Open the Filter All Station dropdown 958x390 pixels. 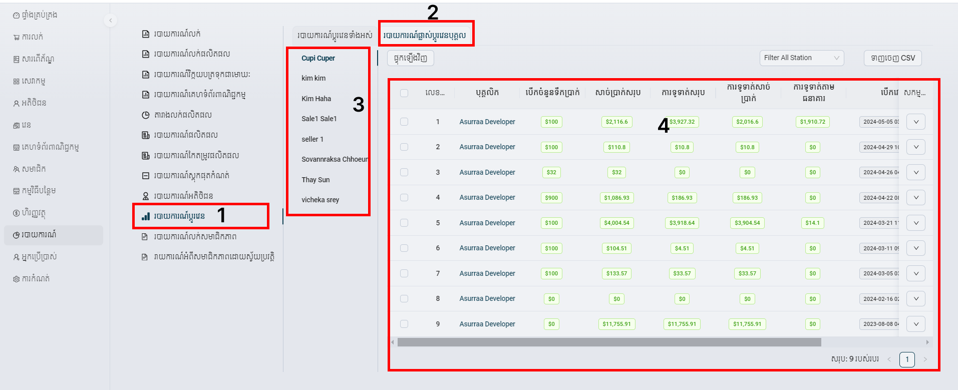(x=801, y=58)
